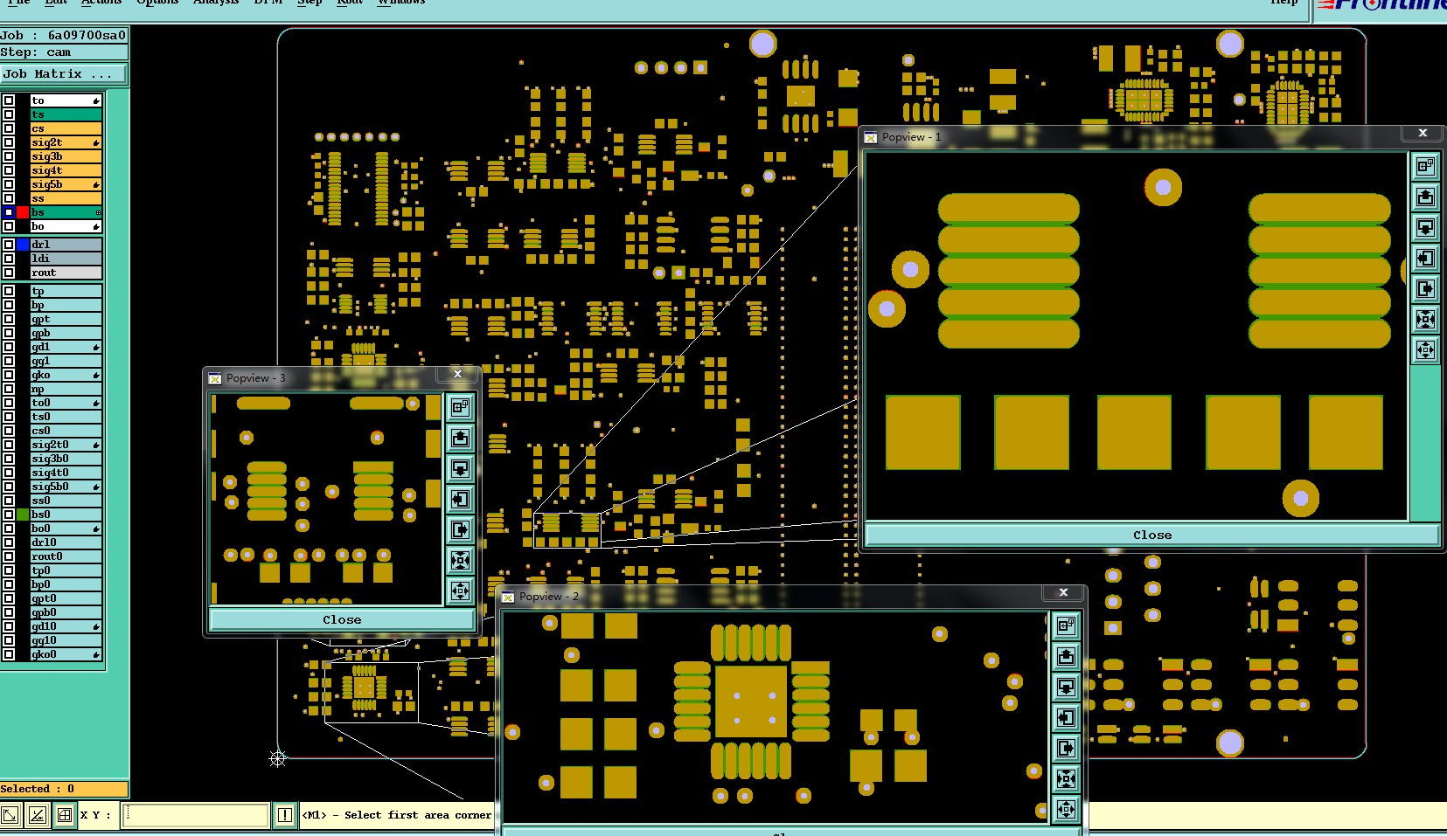
Task: Tick checkbox for layer 'cs'
Action: [x=9, y=128]
